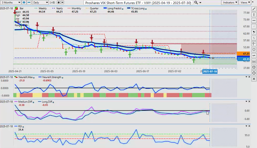Screen dimensions: 257x148
Task: Select the comment callout drawing tool
Action: [x=254, y=50]
